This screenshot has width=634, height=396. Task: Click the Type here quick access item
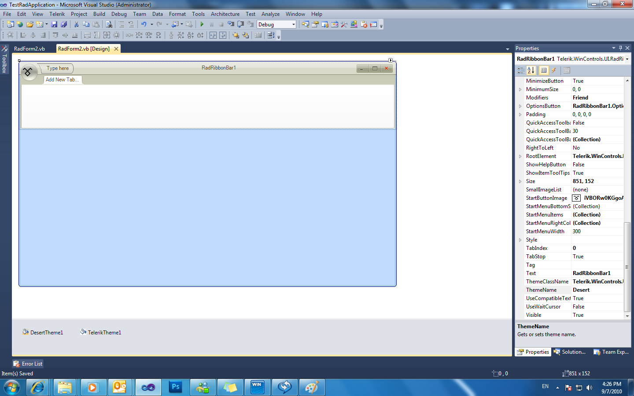58,68
